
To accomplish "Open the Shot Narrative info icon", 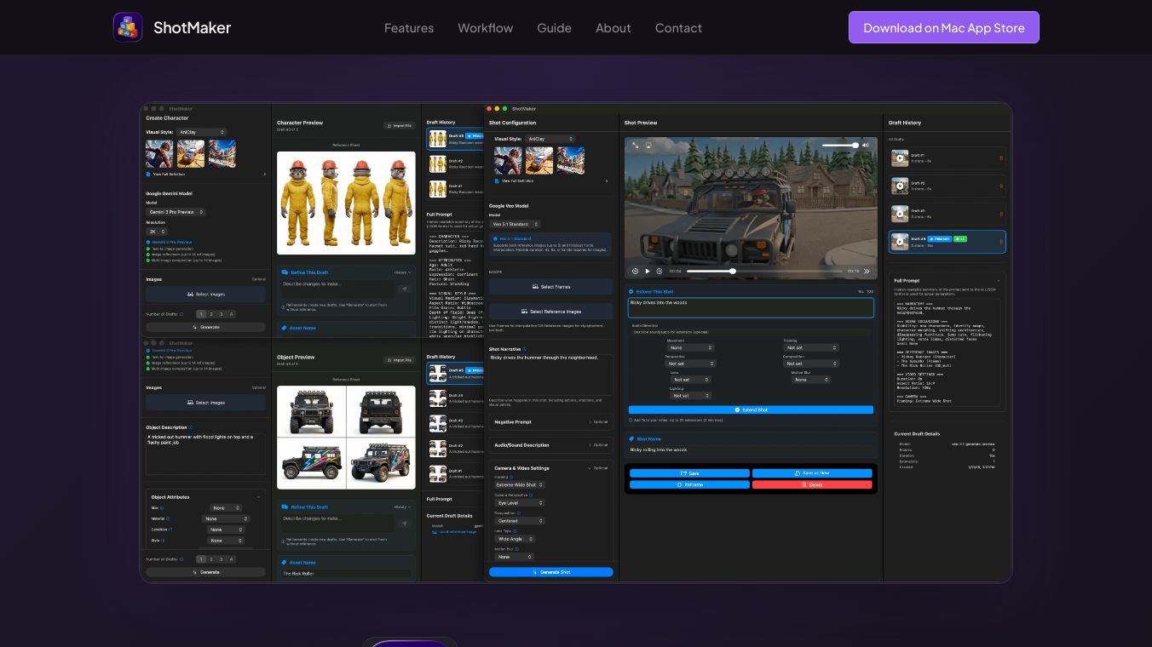I will click(524, 349).
